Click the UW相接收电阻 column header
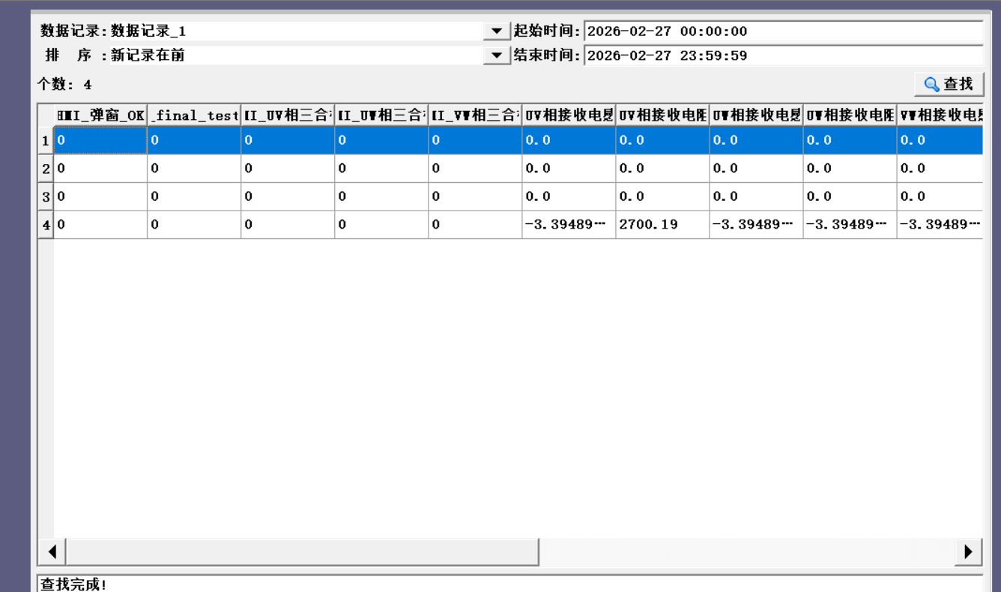 point(850,115)
